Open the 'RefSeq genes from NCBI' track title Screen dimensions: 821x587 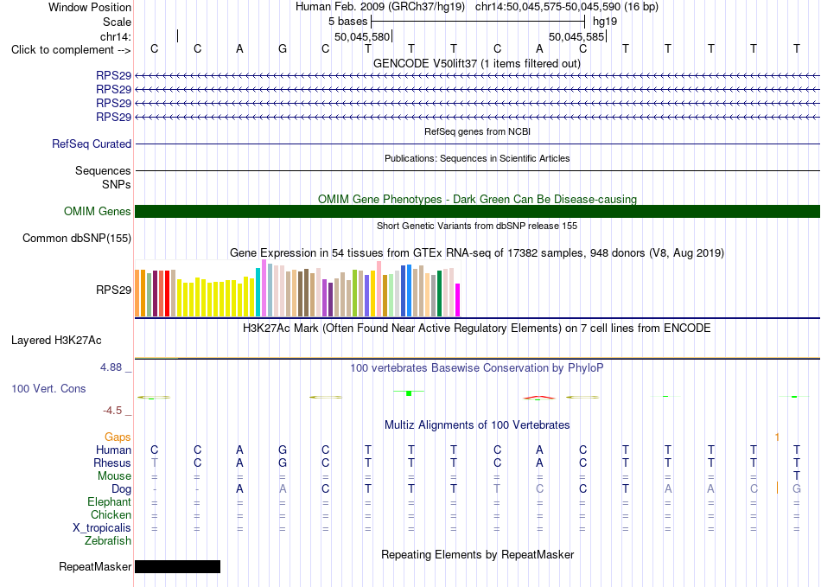477,131
